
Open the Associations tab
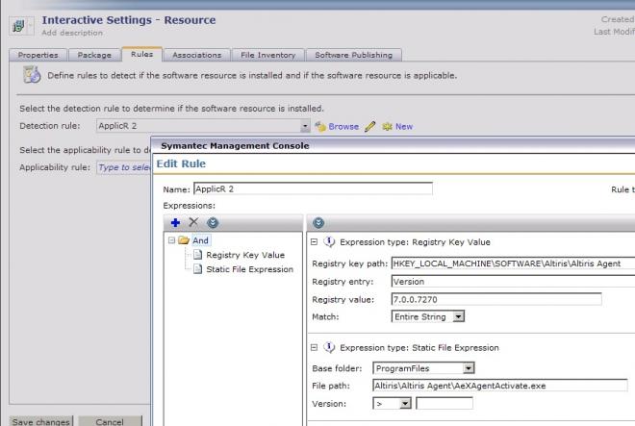click(x=197, y=55)
